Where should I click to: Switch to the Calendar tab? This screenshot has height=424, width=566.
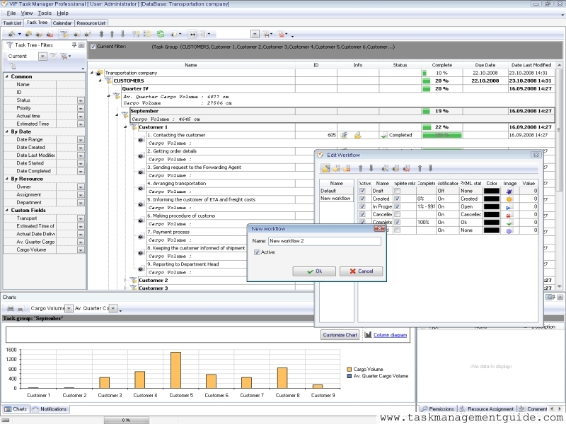62,23
